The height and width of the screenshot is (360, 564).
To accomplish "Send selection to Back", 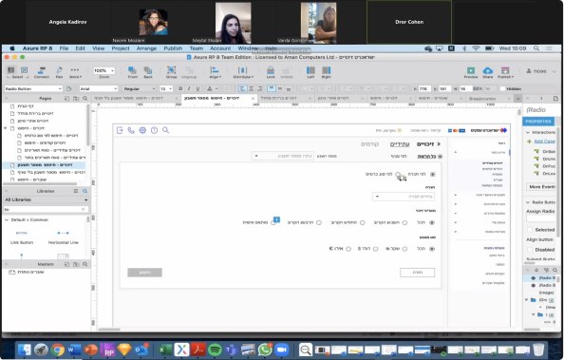I will click(148, 72).
